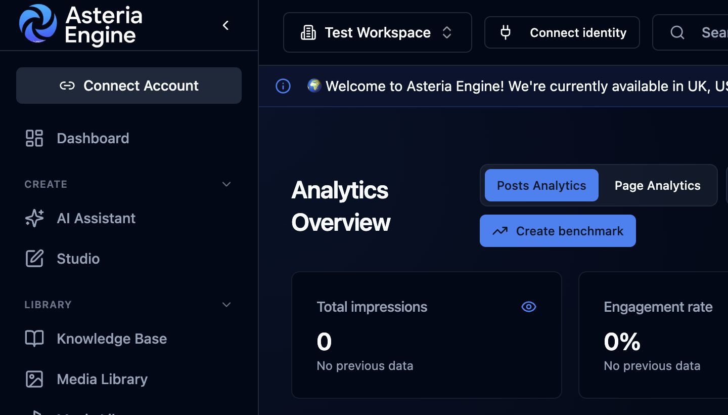Viewport: 728px width, 415px height.
Task: Open the Test Workspace switcher dropdown
Action: coord(378,32)
